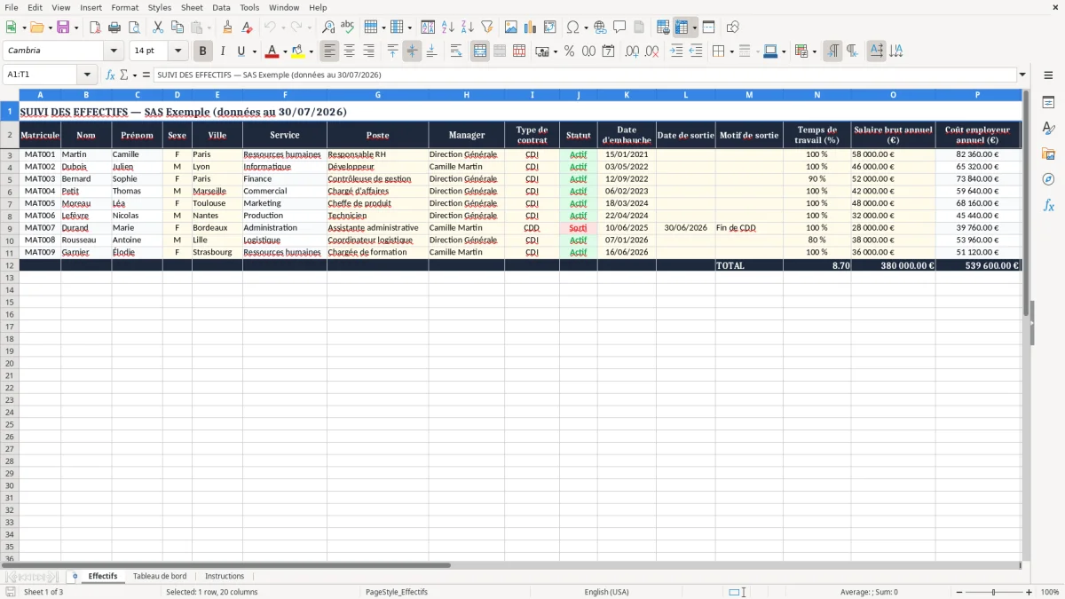1065x599 pixels.
Task: Open Font Size dropdown arrow
Action: coord(177,51)
